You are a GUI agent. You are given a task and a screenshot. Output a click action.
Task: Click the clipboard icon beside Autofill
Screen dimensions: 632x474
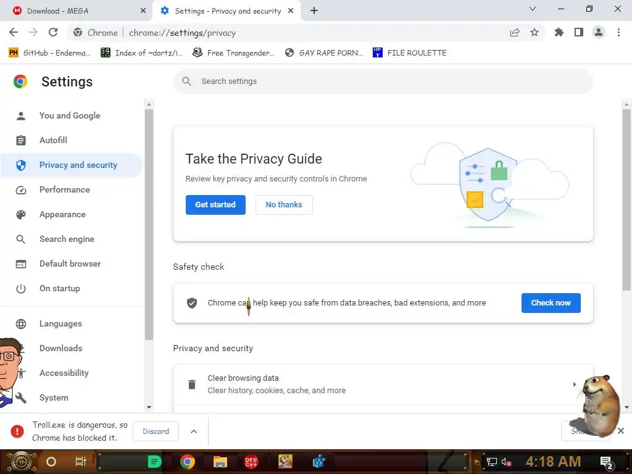click(x=21, y=140)
